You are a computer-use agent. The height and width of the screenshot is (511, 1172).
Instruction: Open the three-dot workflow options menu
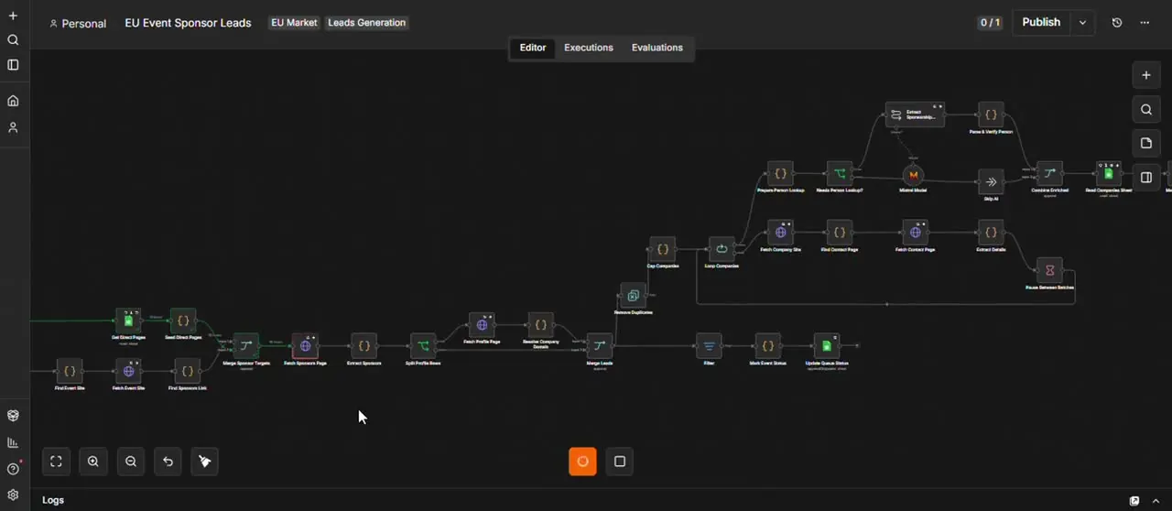(x=1145, y=23)
